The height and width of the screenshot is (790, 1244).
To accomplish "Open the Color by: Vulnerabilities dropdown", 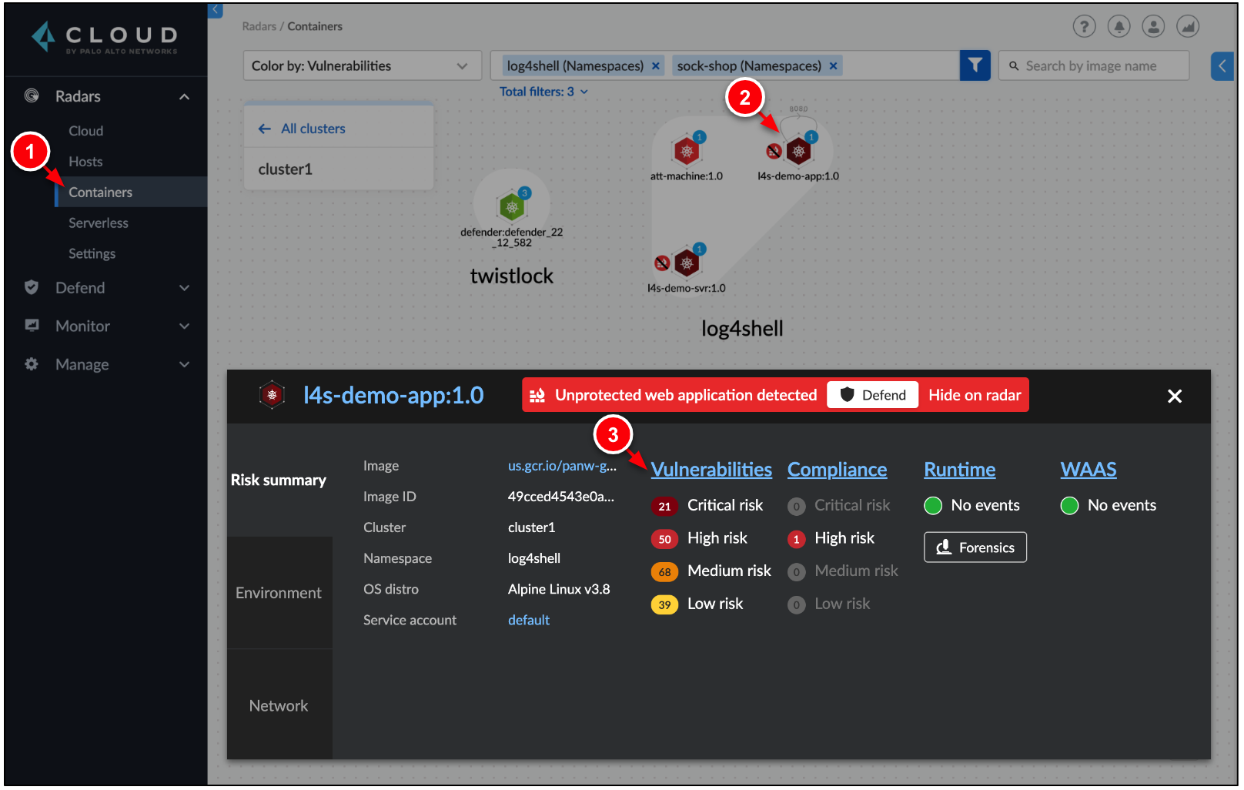I will click(362, 65).
